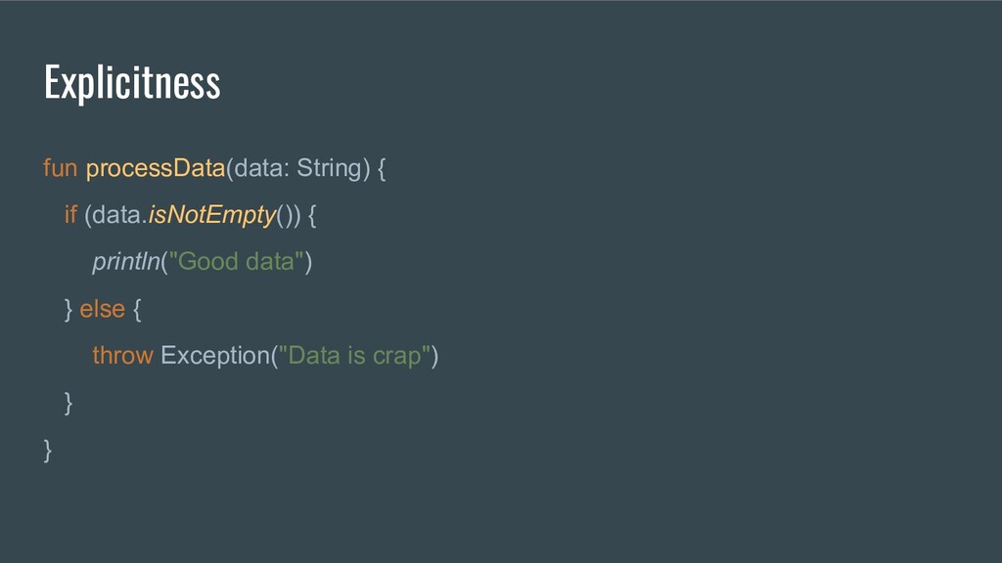Click the Exception class name

point(215,356)
